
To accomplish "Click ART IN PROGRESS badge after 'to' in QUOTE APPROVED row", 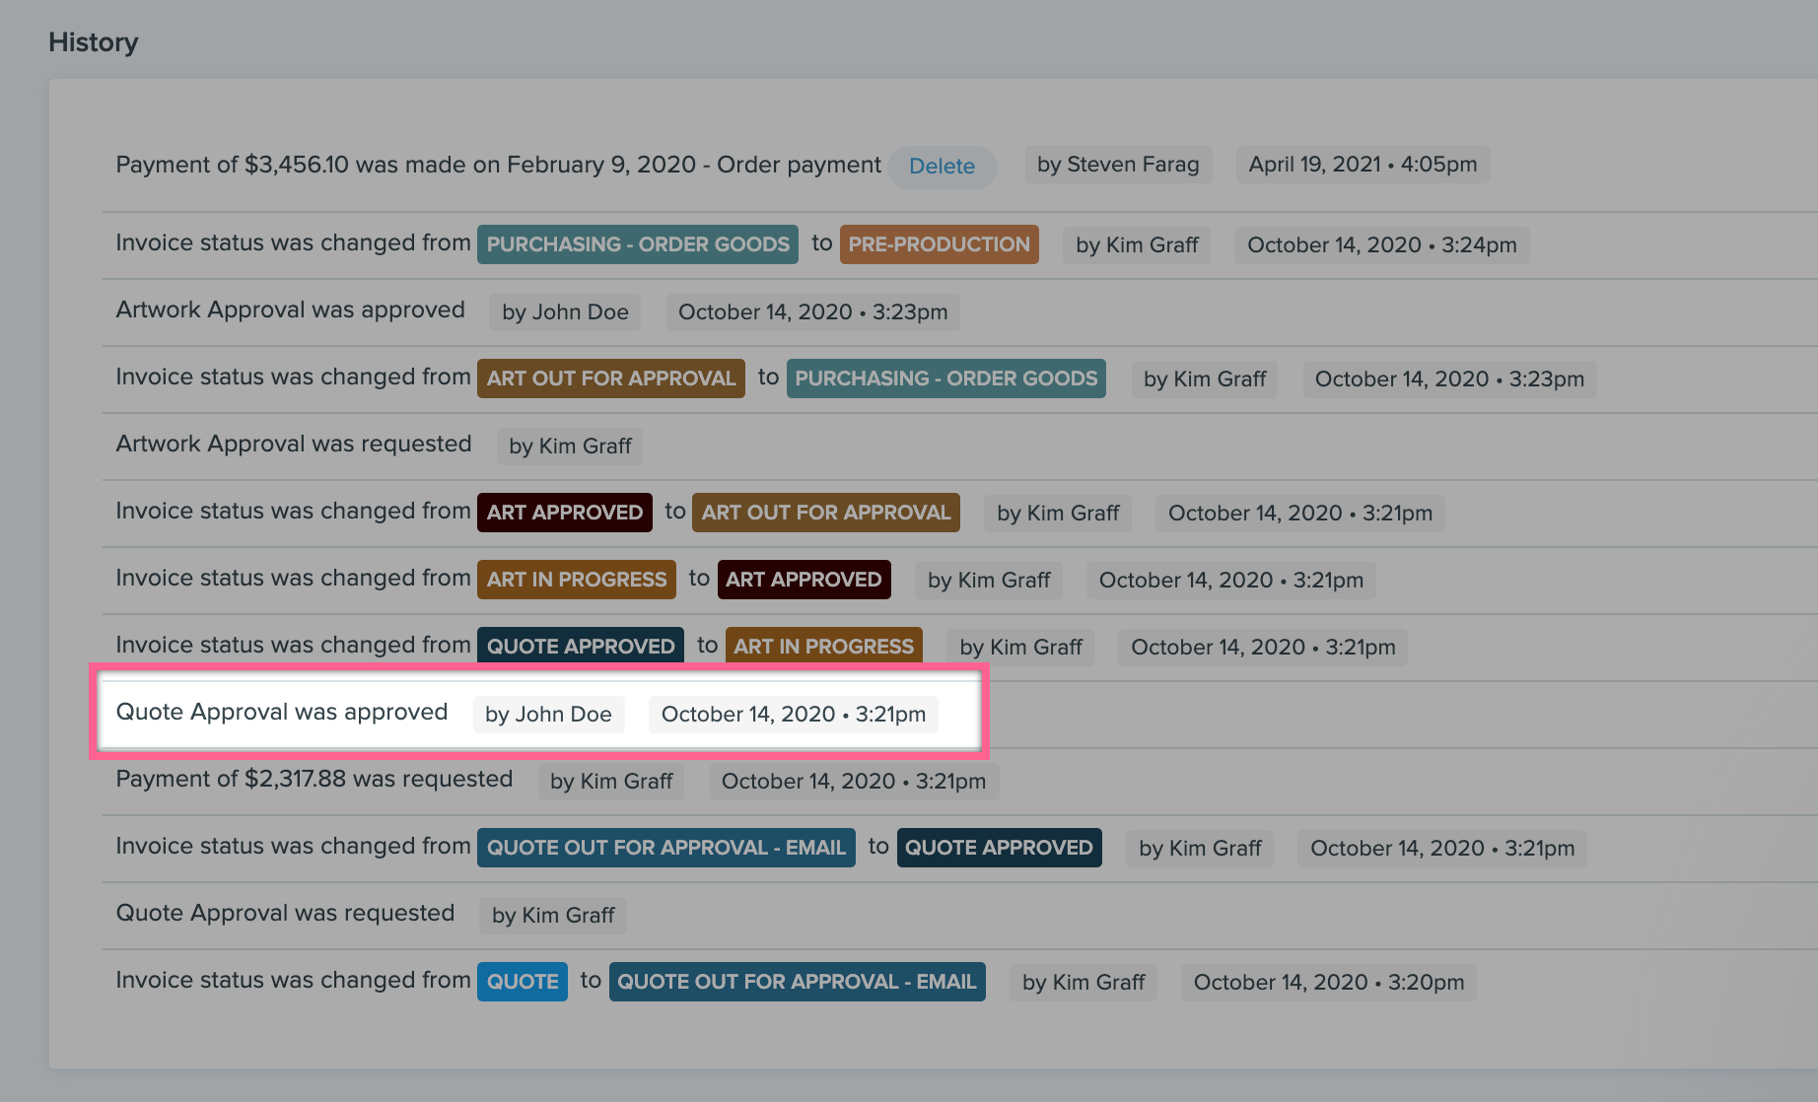I will pyautogui.click(x=824, y=647).
